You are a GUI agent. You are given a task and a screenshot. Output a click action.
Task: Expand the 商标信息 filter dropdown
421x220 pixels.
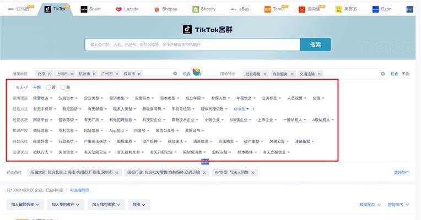(42, 131)
